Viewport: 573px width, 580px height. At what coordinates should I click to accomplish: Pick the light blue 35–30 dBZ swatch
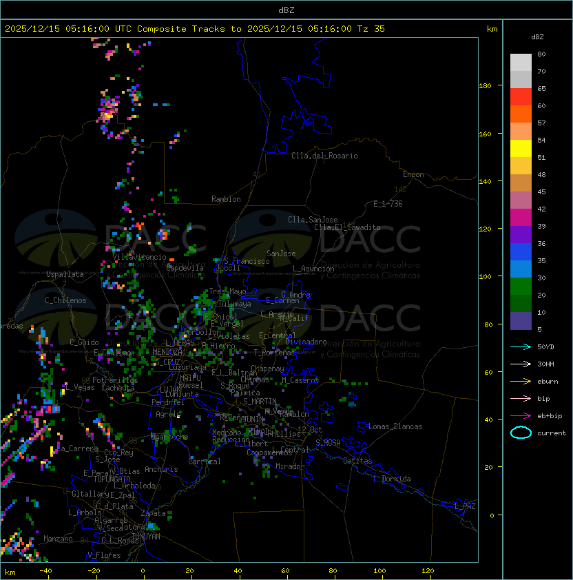click(x=521, y=269)
